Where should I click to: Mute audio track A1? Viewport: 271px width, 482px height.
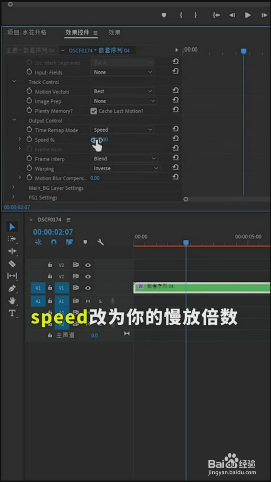click(88, 301)
